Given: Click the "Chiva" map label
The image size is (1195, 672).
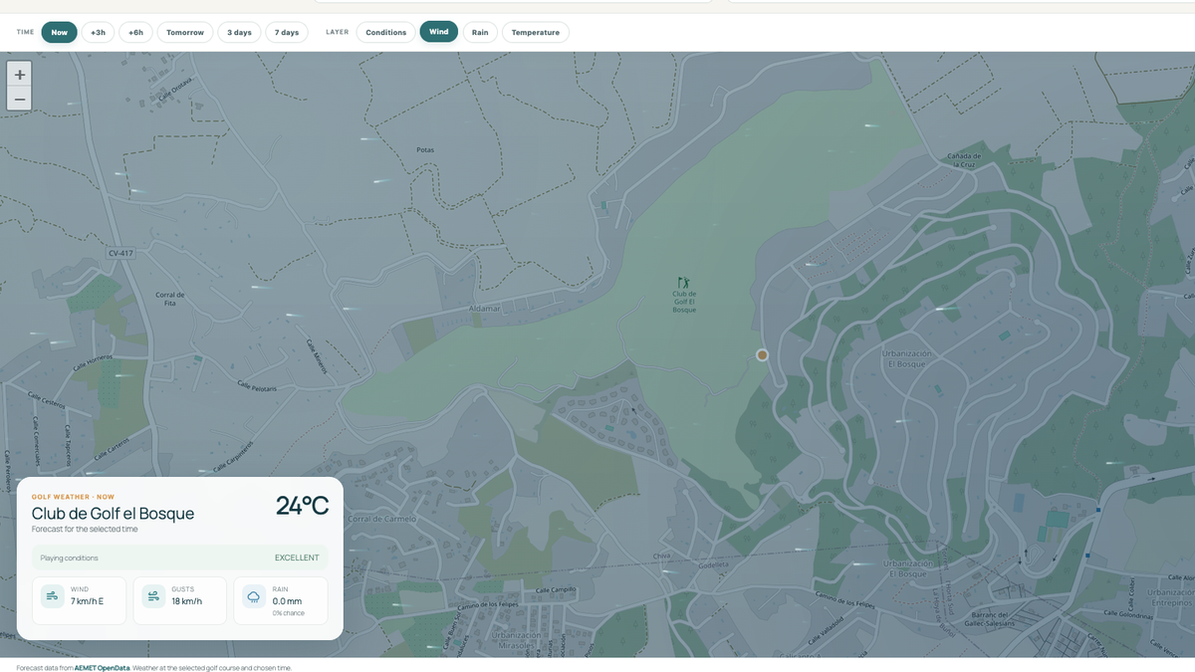Looking at the screenshot, I should pyautogui.click(x=661, y=556).
